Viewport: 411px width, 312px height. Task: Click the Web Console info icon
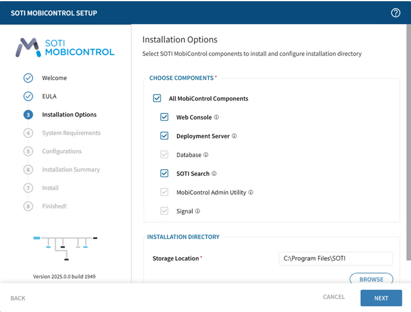pyautogui.click(x=217, y=117)
